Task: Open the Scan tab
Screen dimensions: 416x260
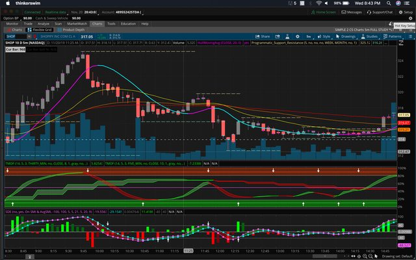Action: coord(58,23)
